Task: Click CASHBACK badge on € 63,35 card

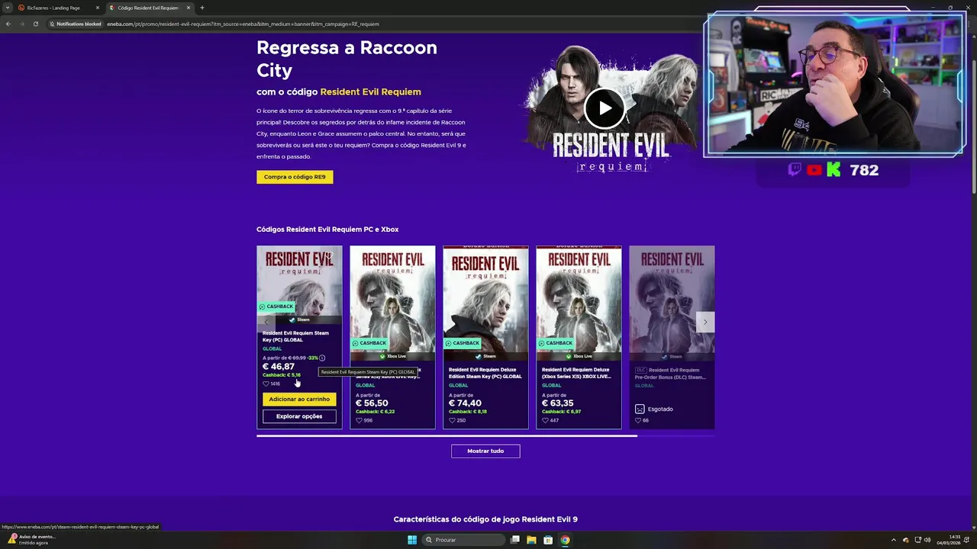Action: (x=556, y=343)
